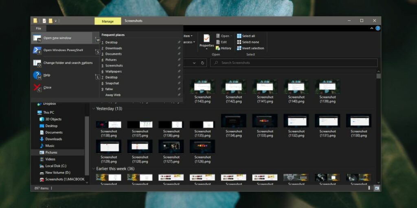Viewport: 417px width, 208px height.
Task: Switch to large thumbnails view in status bar
Action: [377, 188]
